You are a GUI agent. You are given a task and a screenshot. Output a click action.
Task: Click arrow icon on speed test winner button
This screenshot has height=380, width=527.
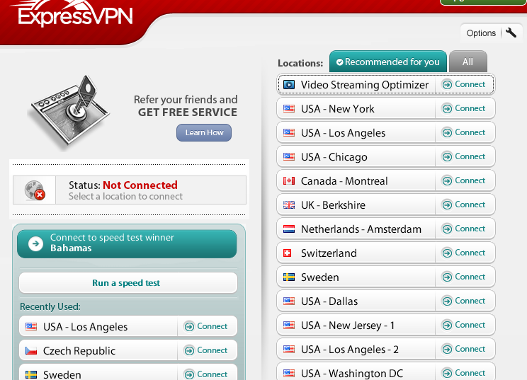(35, 244)
